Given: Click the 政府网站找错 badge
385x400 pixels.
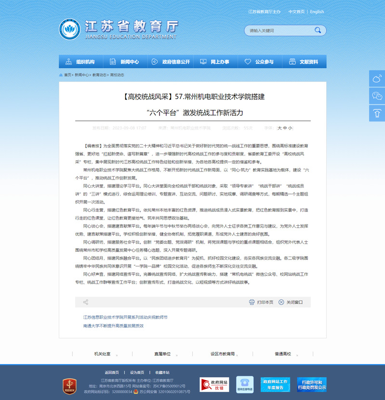Looking at the screenshot, I should pyautogui.click(x=214, y=385).
